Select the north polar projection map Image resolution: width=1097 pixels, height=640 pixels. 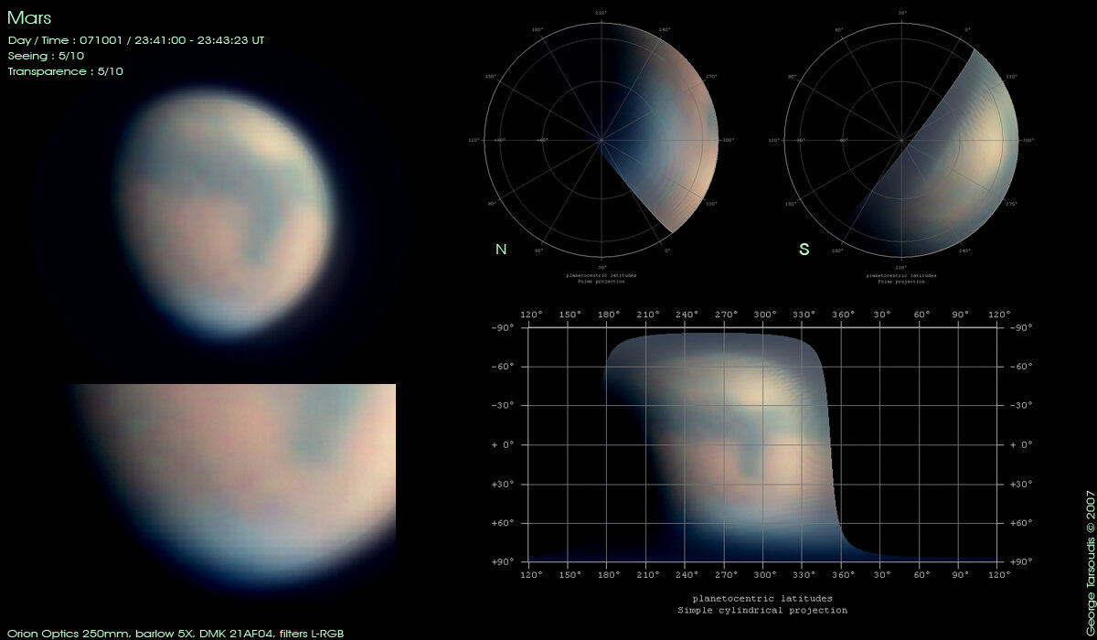tap(601, 140)
